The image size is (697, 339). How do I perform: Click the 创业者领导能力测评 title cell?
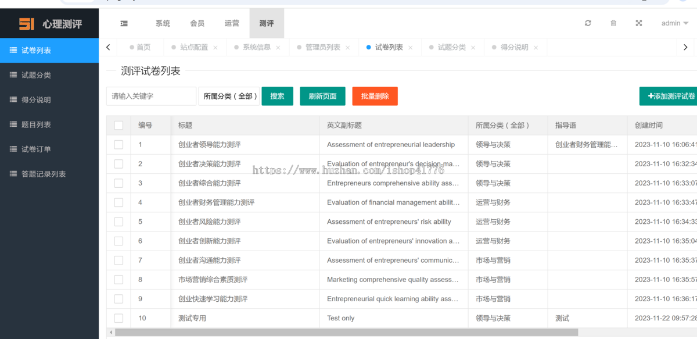pyautogui.click(x=245, y=145)
